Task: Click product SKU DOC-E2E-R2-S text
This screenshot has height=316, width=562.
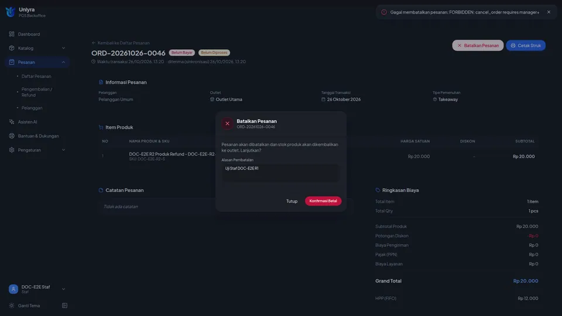Action: (147, 159)
